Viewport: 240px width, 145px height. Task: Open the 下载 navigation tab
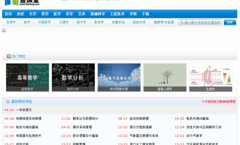[x=145, y=14]
